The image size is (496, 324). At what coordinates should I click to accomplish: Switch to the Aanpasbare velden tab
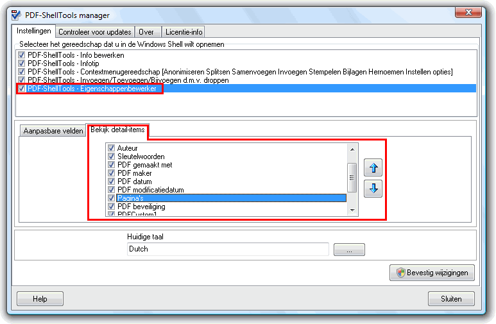click(x=53, y=131)
